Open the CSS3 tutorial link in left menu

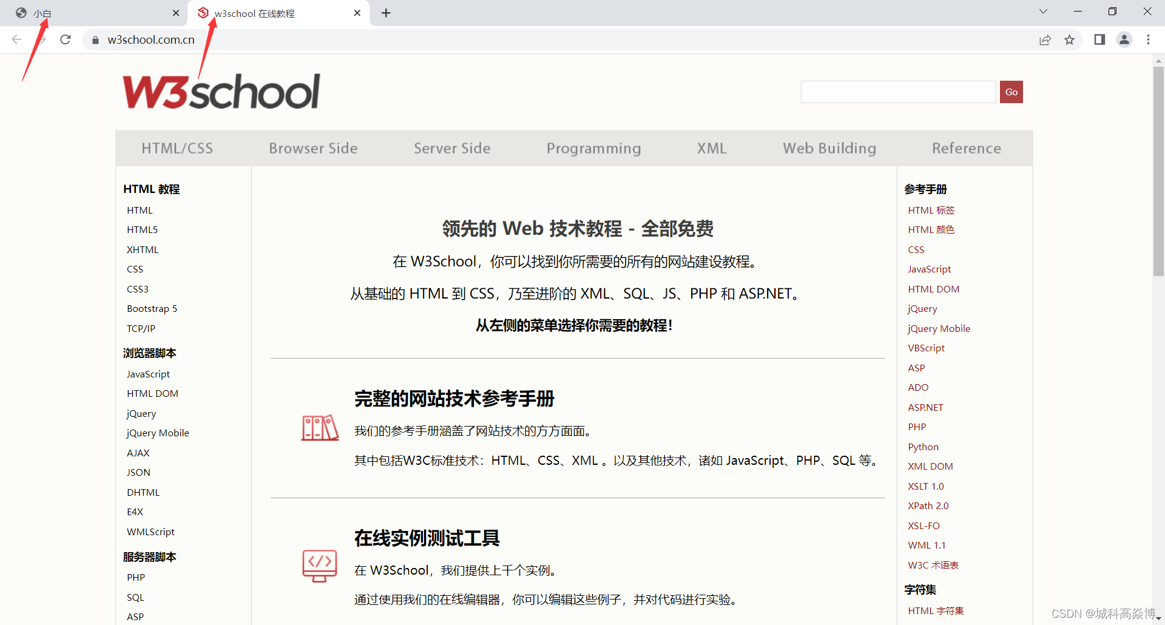pyautogui.click(x=138, y=289)
